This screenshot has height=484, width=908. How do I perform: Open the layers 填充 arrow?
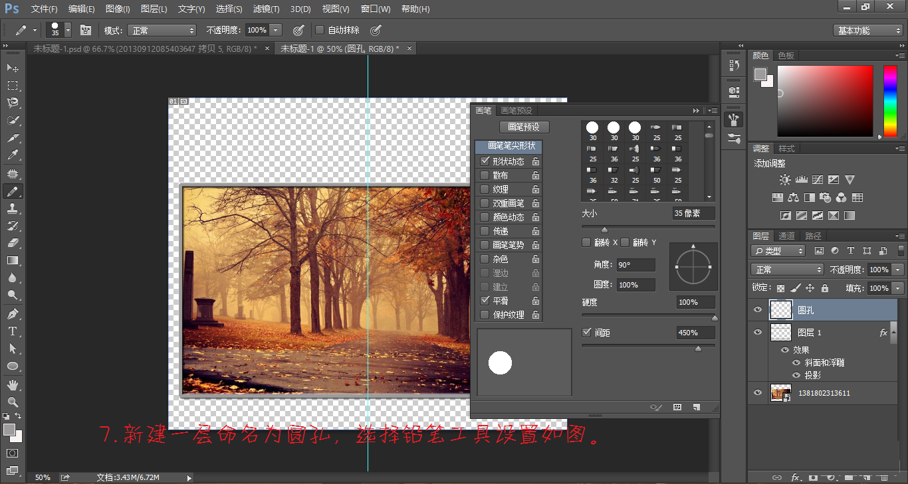(898, 288)
